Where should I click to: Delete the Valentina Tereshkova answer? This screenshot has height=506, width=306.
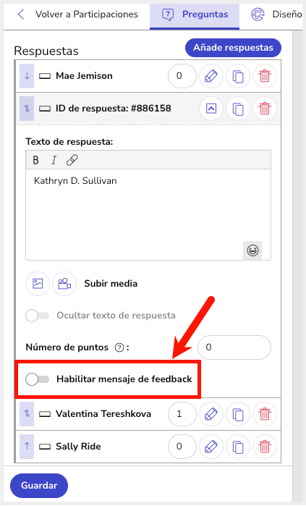265,414
